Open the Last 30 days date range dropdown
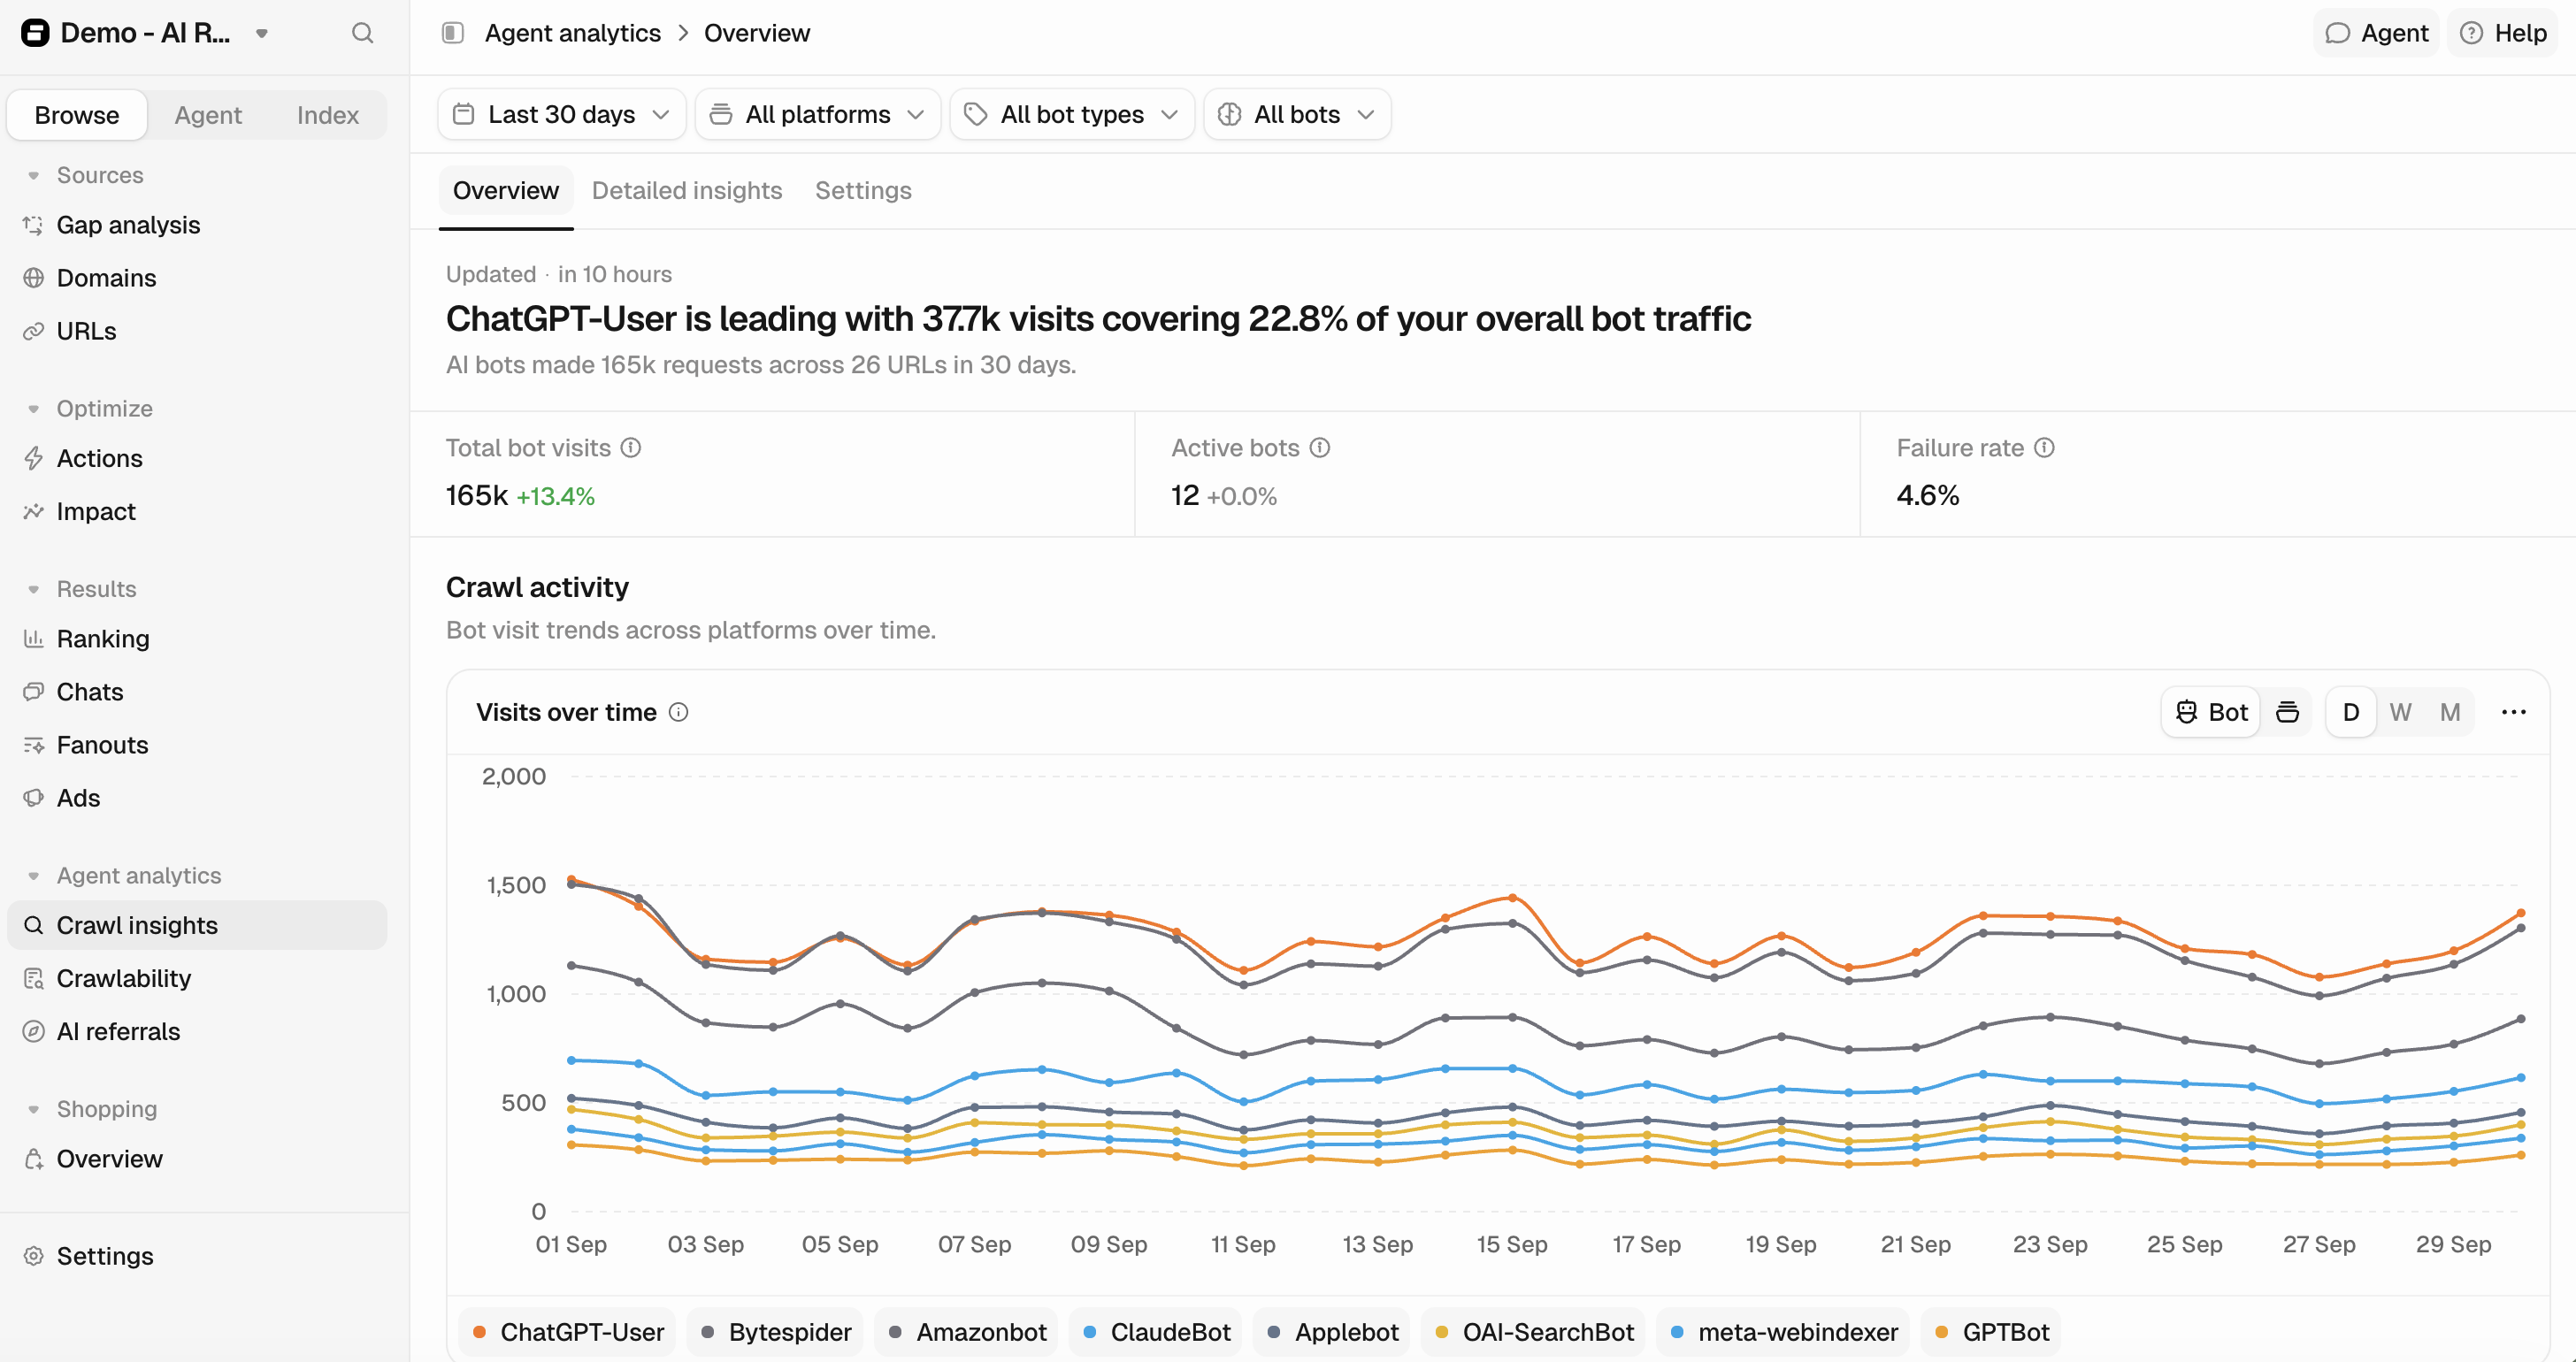Viewport: 2576px width, 1362px height. [x=561, y=114]
